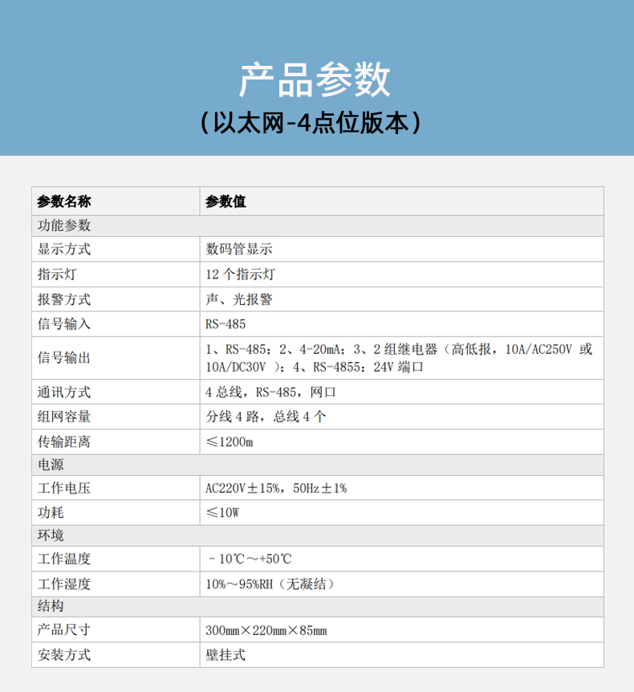Screen dimensions: 634x692
Task: Click the "分线 4 路，总线 4 个" value
Action: point(266,417)
